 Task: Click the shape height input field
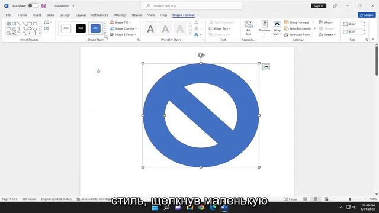coord(355,24)
